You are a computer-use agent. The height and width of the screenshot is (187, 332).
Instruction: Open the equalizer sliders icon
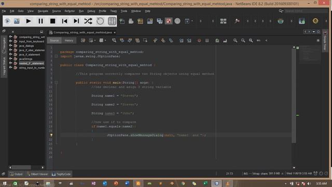click(112, 21)
